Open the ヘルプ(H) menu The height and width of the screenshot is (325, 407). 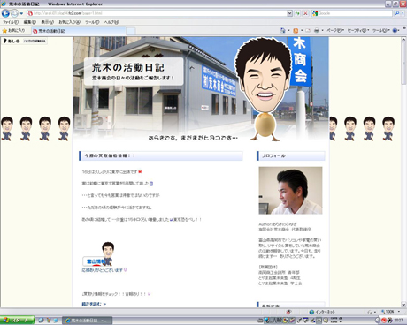pyautogui.click(x=111, y=22)
